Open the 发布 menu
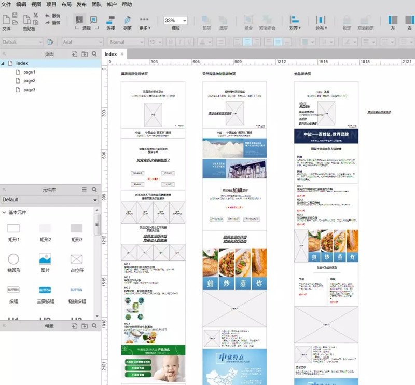This screenshot has width=415, height=385. 81,4
